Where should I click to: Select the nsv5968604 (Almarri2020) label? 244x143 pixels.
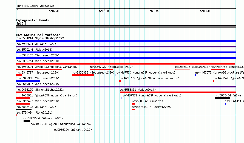pyautogui.click(x=36, y=44)
